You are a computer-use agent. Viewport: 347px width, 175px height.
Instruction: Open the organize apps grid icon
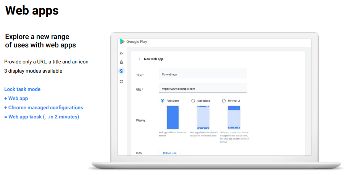(121, 81)
